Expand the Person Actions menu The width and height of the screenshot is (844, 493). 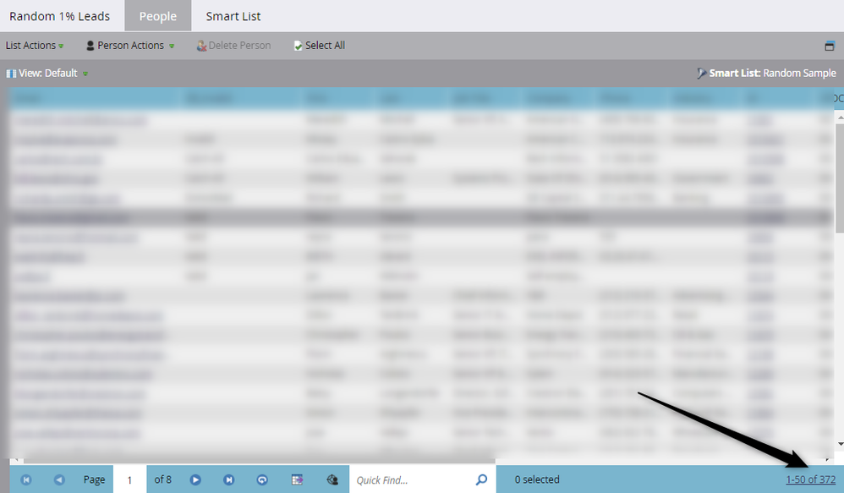coord(130,46)
